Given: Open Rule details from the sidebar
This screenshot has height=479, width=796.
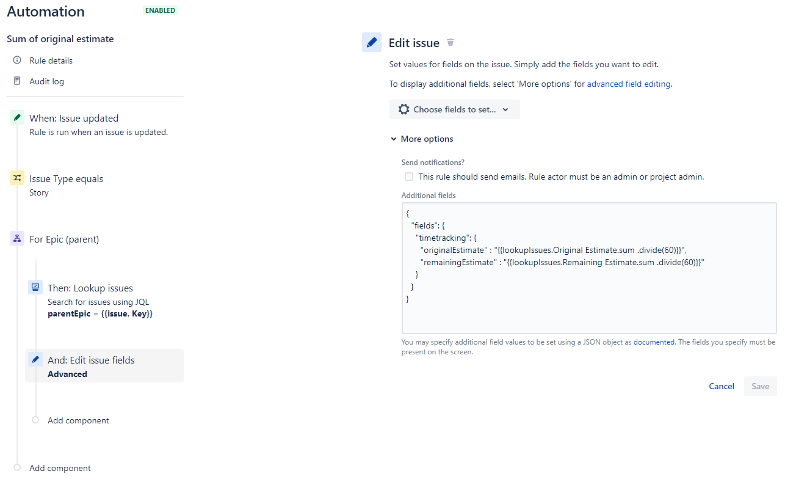Looking at the screenshot, I should coord(51,60).
